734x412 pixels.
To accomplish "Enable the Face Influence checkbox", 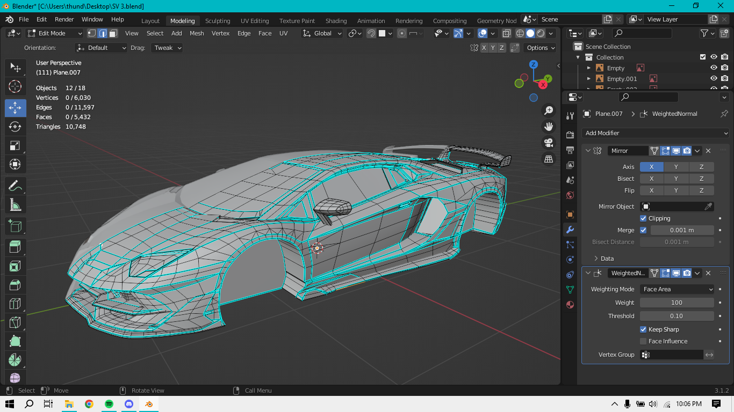I will click(643, 341).
